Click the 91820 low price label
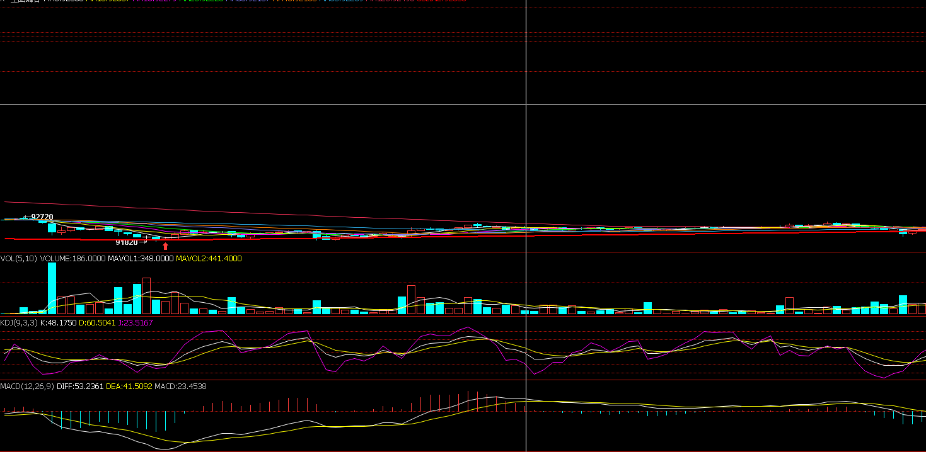 [126, 242]
